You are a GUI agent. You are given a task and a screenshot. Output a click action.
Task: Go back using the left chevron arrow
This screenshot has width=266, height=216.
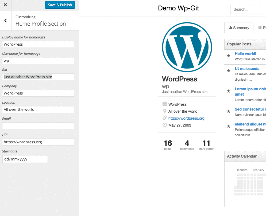click(x=6, y=21)
